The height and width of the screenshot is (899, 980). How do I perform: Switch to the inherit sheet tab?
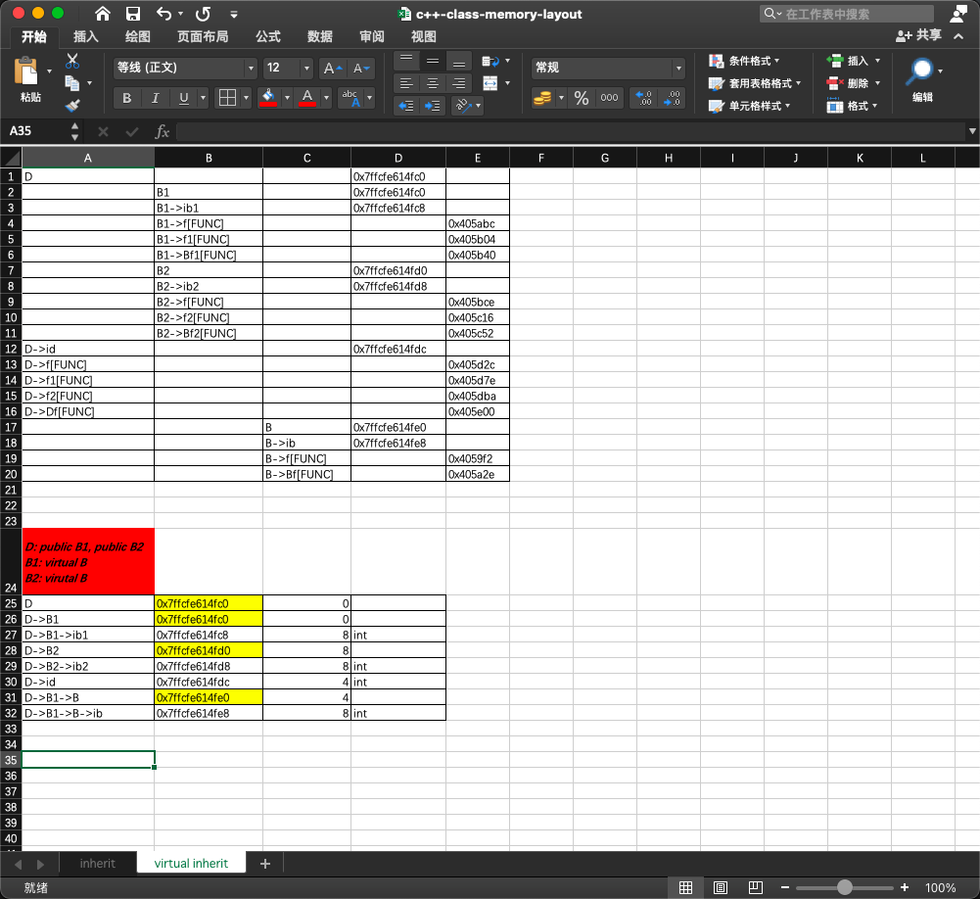coord(98,864)
